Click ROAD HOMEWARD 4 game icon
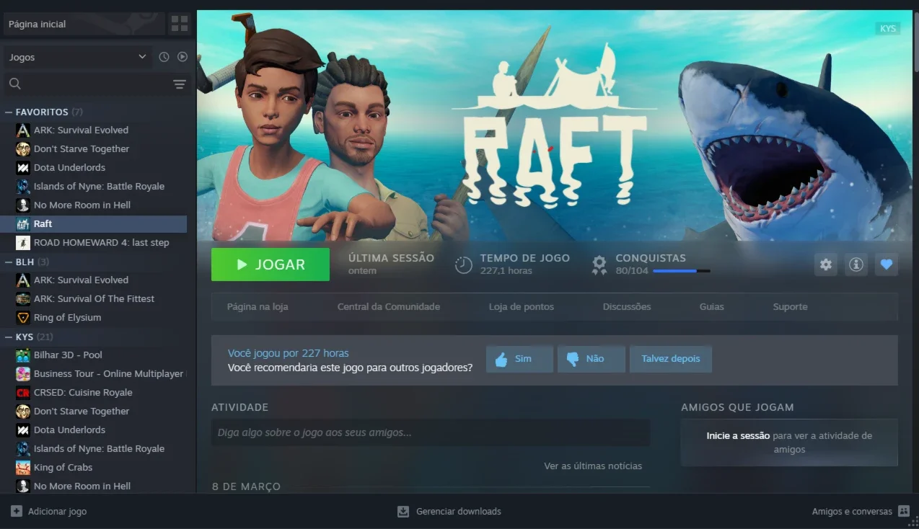The height and width of the screenshot is (529, 919). coord(23,243)
